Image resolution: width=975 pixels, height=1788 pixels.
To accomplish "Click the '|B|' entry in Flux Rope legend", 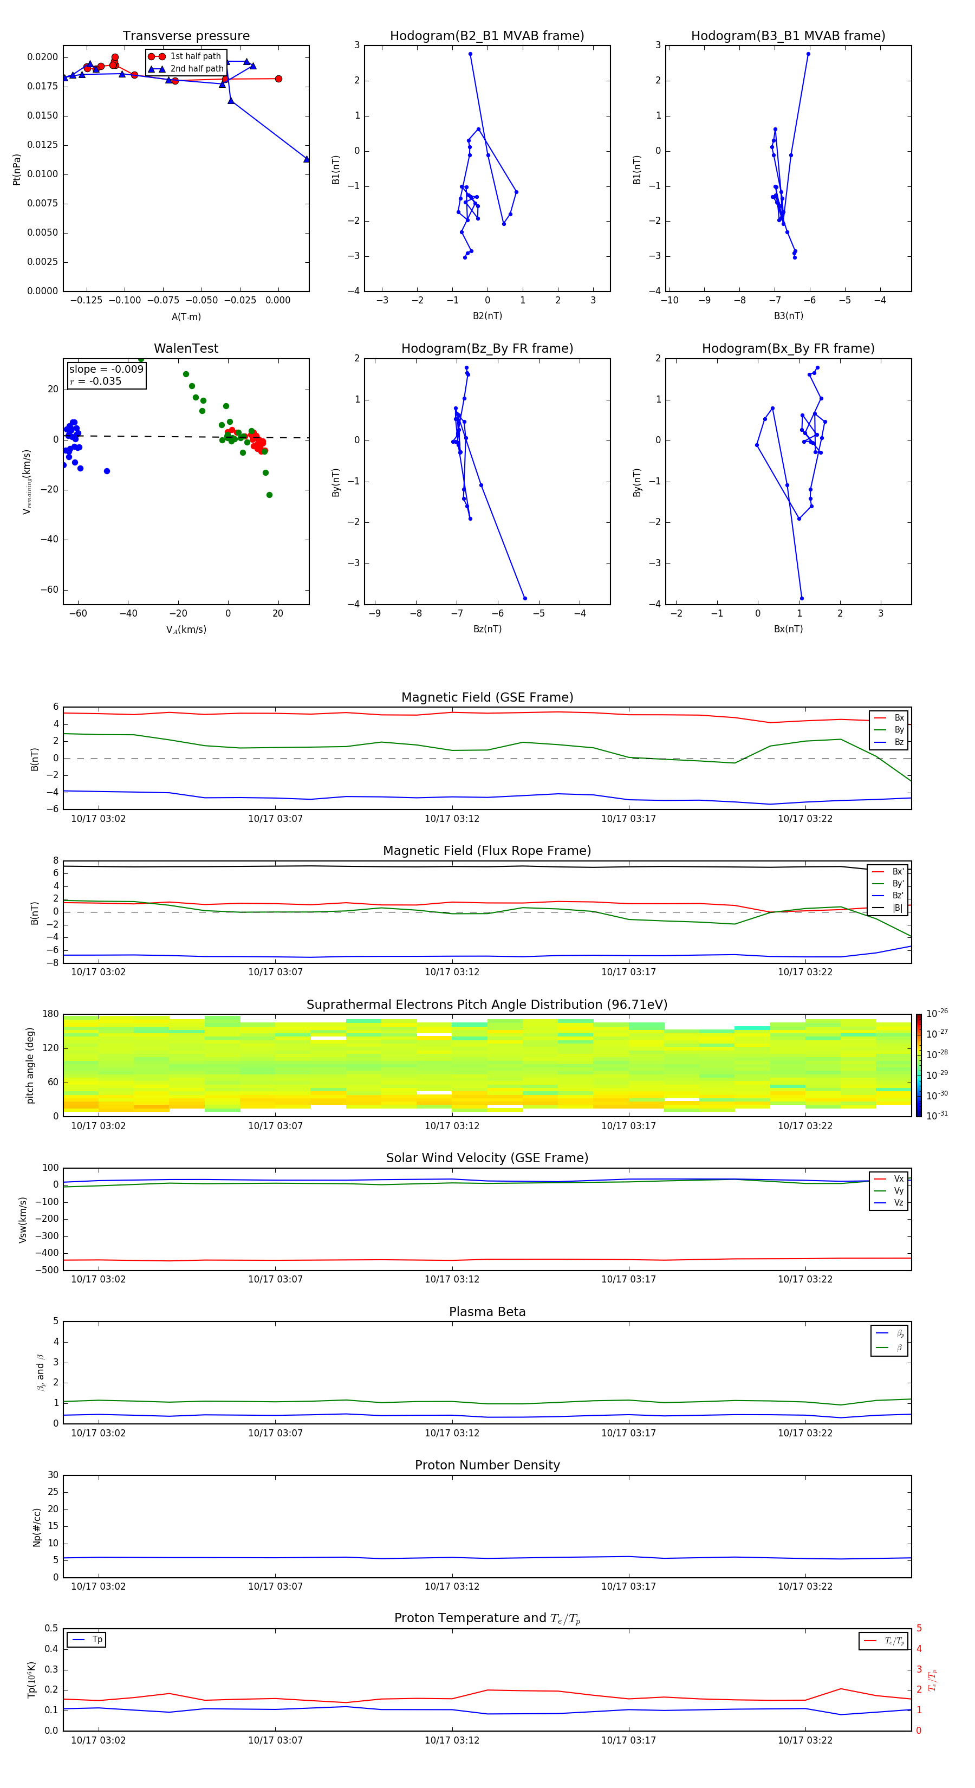I will [x=888, y=908].
